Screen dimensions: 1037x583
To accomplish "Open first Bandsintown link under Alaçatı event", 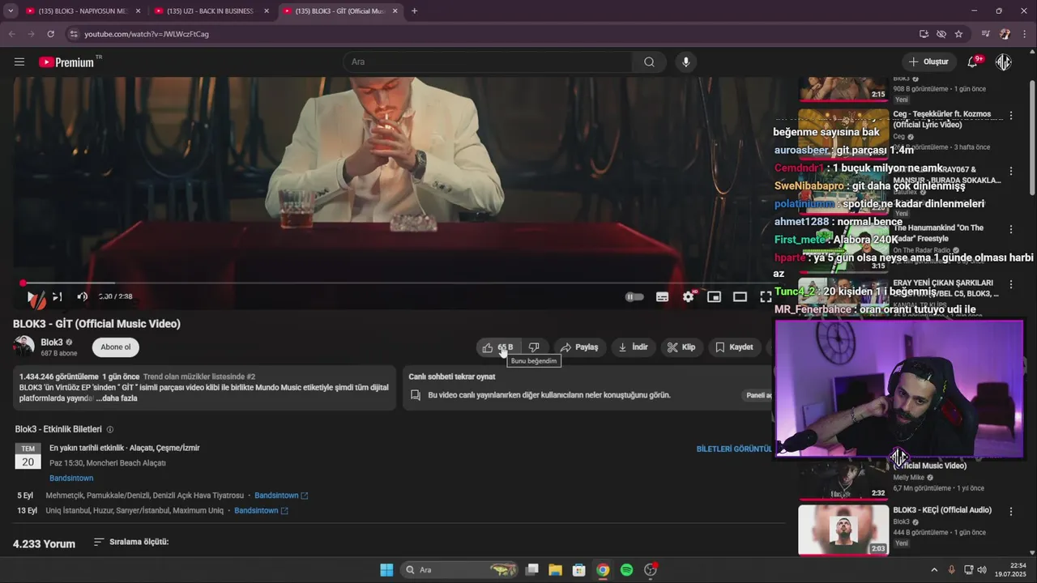I will pyautogui.click(x=71, y=479).
